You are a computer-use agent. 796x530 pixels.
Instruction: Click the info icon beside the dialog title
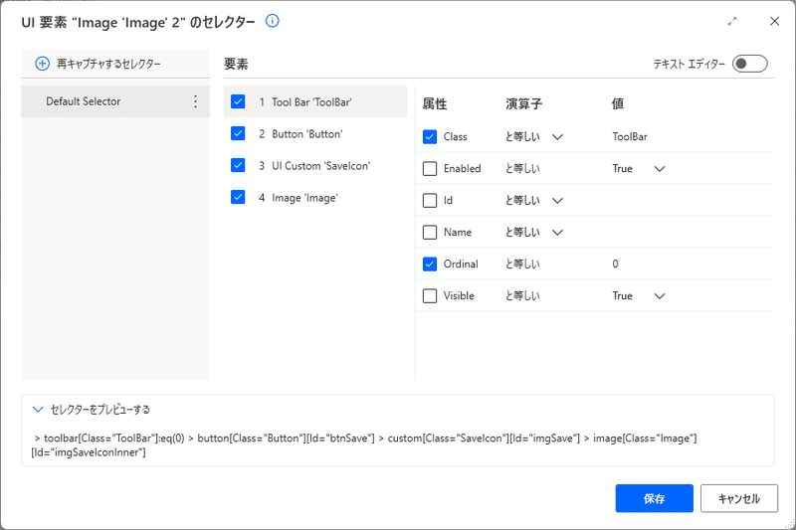point(272,21)
